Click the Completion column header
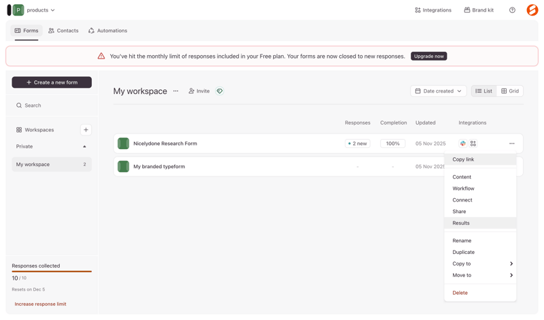 [394, 123]
